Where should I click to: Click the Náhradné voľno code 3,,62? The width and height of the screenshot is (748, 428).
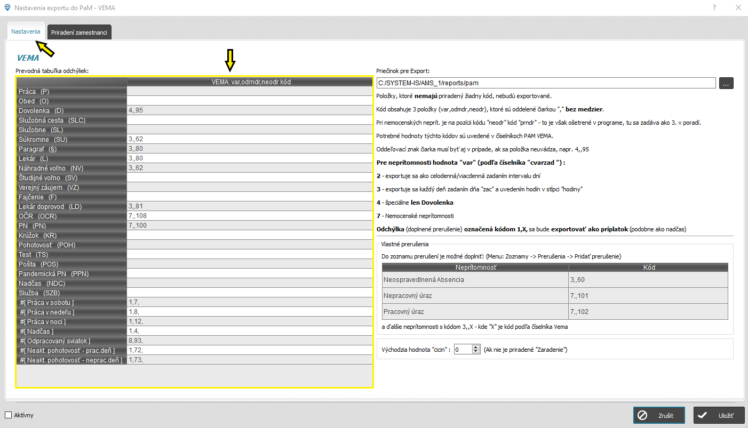coord(250,168)
